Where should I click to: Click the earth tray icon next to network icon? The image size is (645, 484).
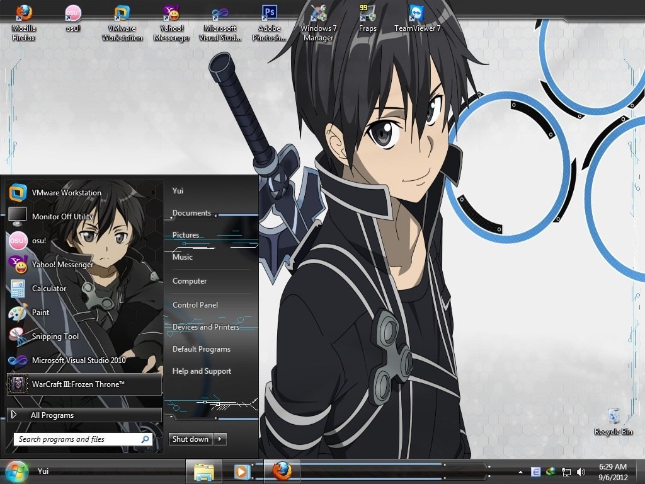click(551, 471)
